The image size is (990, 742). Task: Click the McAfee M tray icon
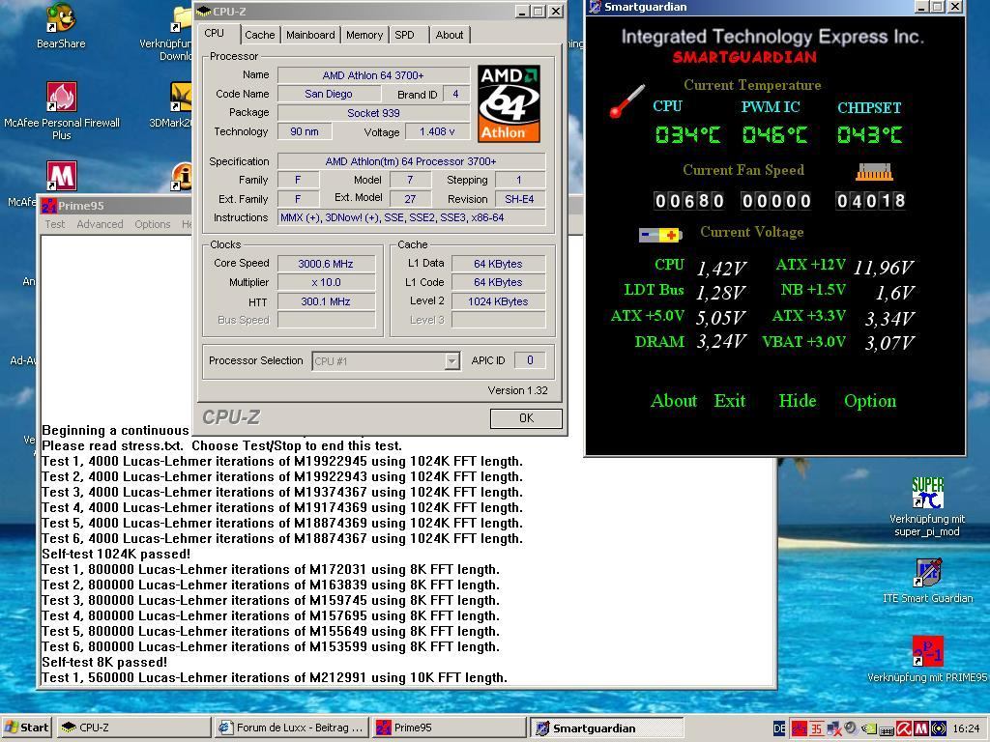pyautogui.click(x=921, y=728)
